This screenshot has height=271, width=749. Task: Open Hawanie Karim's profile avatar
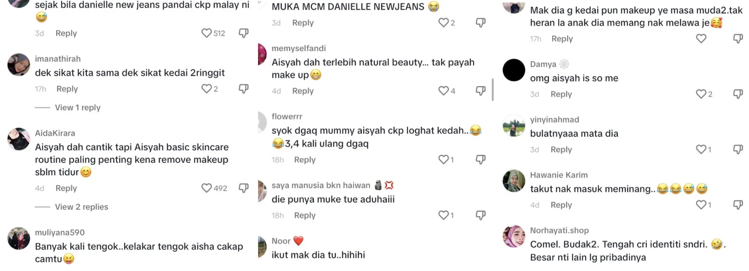(x=514, y=181)
